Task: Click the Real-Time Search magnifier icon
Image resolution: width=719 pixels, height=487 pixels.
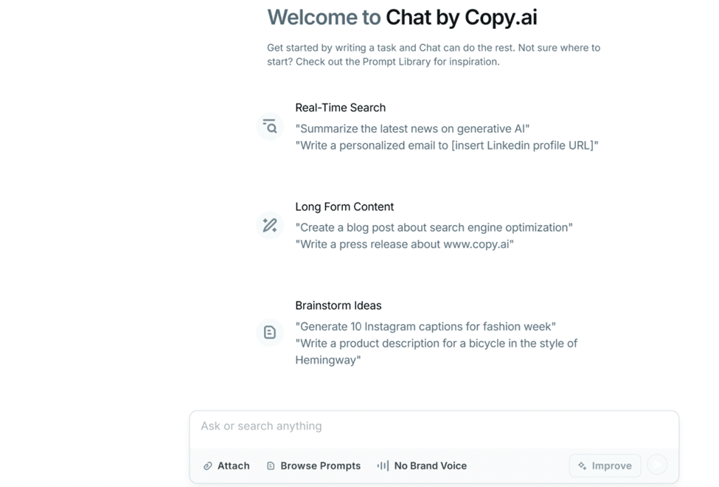Action: pos(270,127)
